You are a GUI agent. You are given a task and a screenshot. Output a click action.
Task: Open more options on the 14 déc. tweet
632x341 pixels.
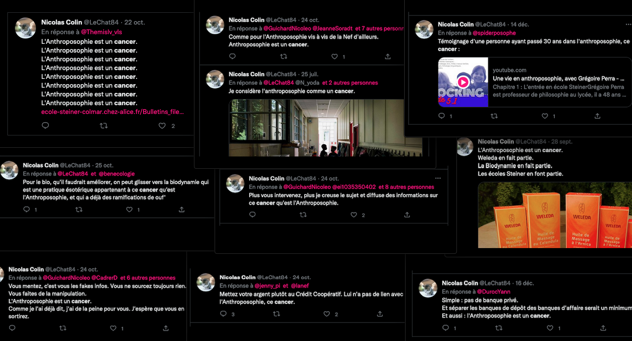(x=628, y=25)
